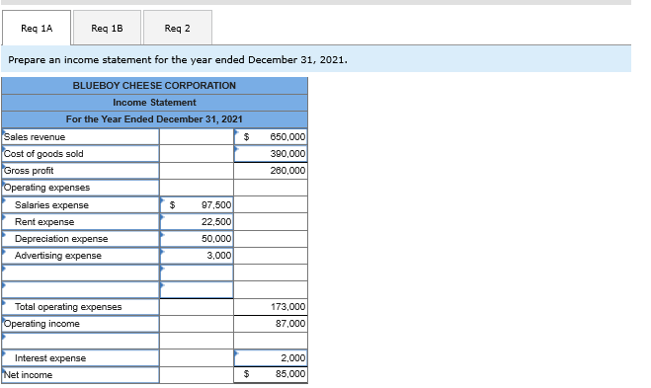Open the Req 1B tab
The image size is (651, 388).
coord(107,28)
